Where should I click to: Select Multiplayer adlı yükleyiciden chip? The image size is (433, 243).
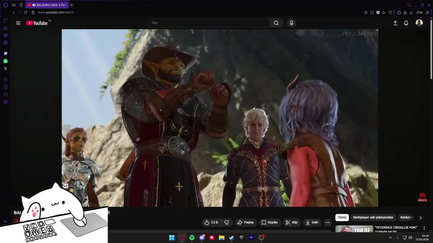(x=373, y=218)
